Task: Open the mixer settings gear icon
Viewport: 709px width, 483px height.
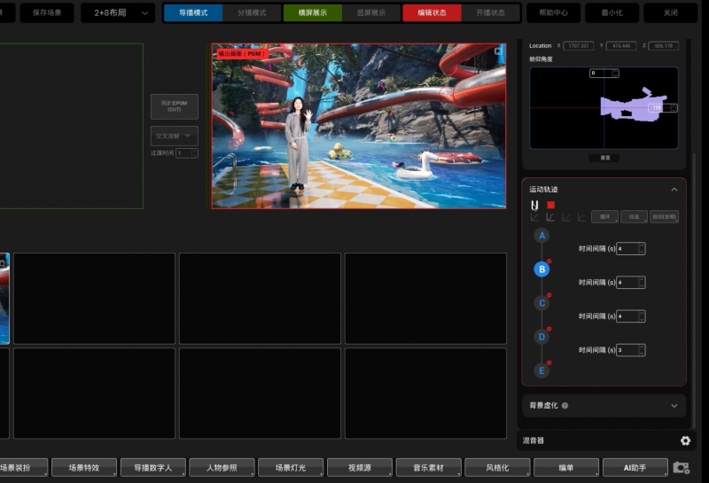Action: click(x=685, y=440)
